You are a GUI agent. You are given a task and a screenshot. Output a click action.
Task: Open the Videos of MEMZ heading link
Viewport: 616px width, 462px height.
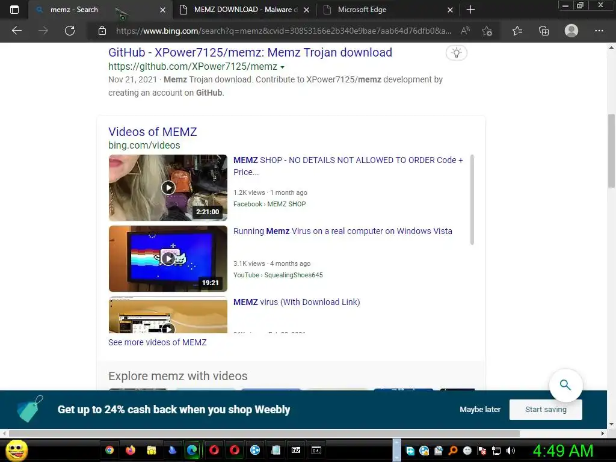pyautogui.click(x=152, y=132)
